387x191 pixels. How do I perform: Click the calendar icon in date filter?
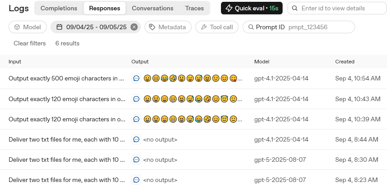[x=59, y=27]
